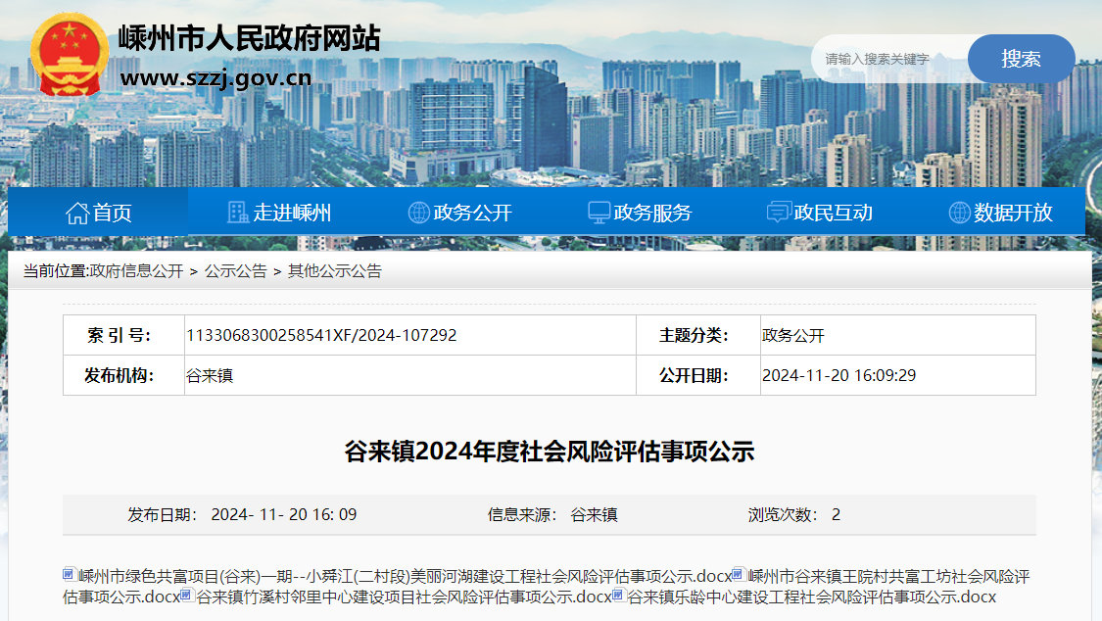Click the www.szzj.gov.cn site address text
This screenshot has width=1102, height=621.
(216, 78)
